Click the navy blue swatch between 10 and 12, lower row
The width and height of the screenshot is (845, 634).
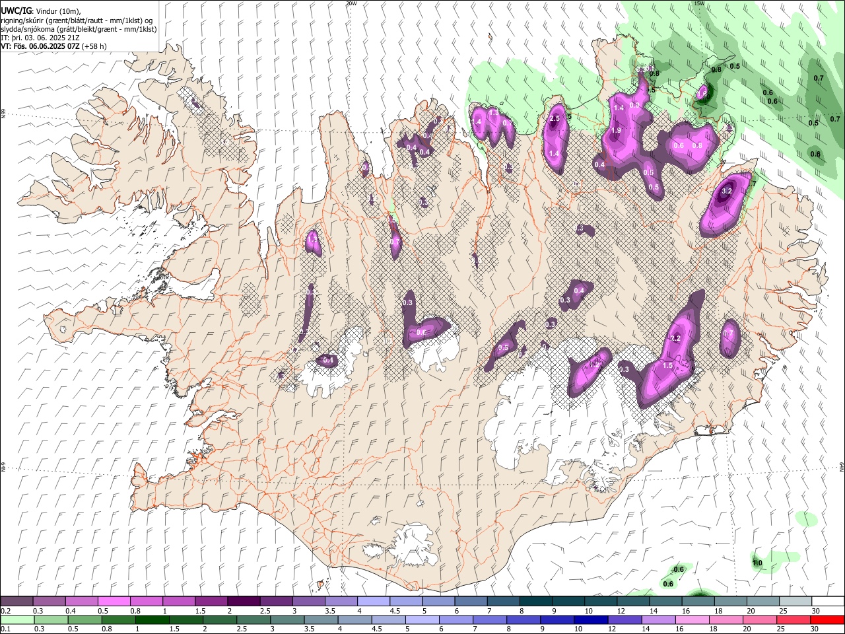591,619
